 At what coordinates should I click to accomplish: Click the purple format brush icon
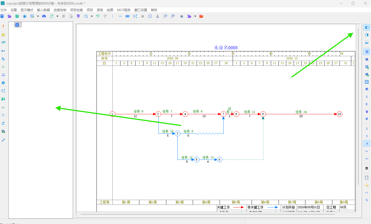[78, 16]
